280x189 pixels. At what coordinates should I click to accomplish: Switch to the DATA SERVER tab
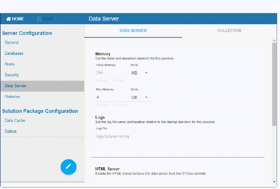pyautogui.click(x=133, y=31)
